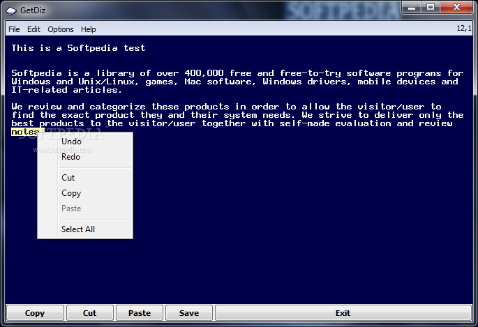Choose Paste in the context menu
Image resolution: width=478 pixels, height=327 pixels.
coord(85,208)
